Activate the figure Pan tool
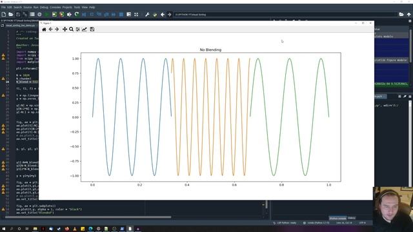Image resolution: width=413 pixels, height=232 pixels. click(x=65, y=29)
